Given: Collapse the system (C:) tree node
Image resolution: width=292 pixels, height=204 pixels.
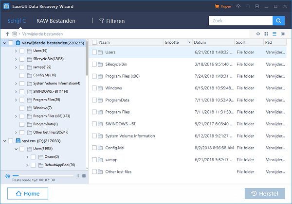Looking at the screenshot, I should (5, 141).
